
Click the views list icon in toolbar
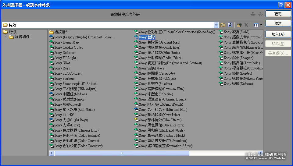pos(256,25)
